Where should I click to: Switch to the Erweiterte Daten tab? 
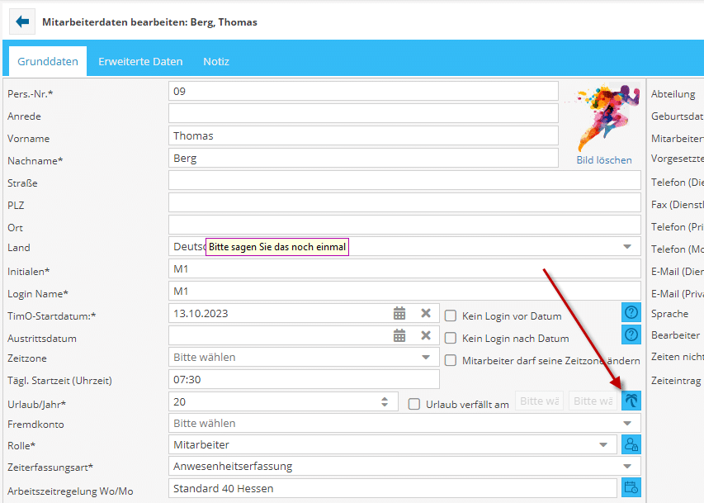coord(140,61)
